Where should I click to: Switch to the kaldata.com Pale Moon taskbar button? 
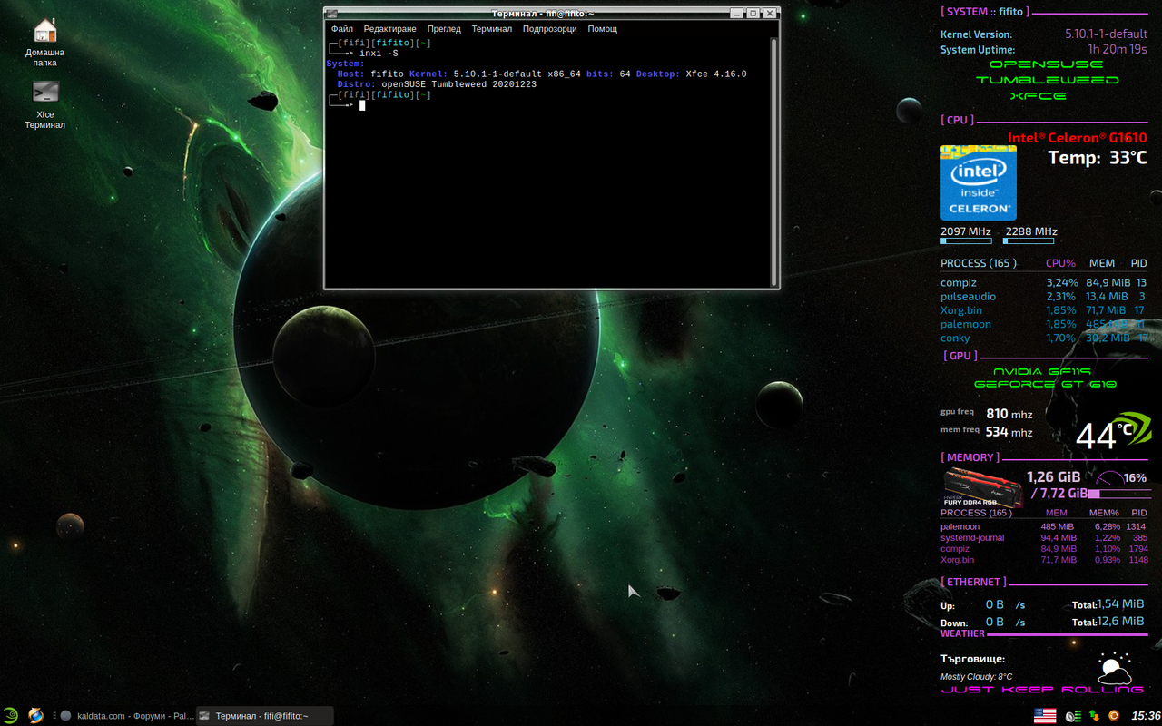click(125, 716)
